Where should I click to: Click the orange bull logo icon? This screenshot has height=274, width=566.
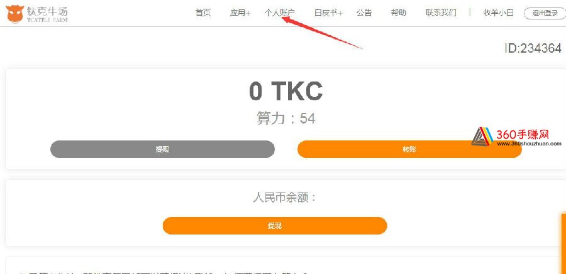pyautogui.click(x=15, y=14)
